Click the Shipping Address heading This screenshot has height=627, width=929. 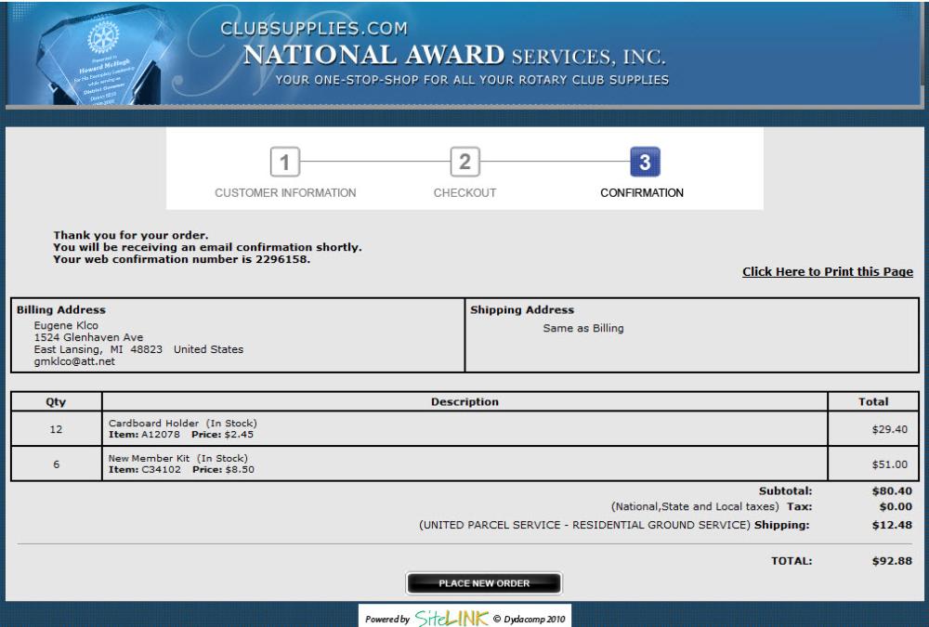(x=522, y=309)
